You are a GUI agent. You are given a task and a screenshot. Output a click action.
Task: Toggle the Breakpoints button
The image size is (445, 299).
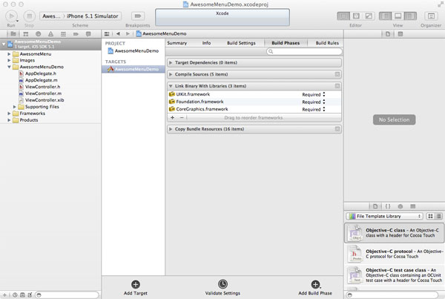[138, 16]
